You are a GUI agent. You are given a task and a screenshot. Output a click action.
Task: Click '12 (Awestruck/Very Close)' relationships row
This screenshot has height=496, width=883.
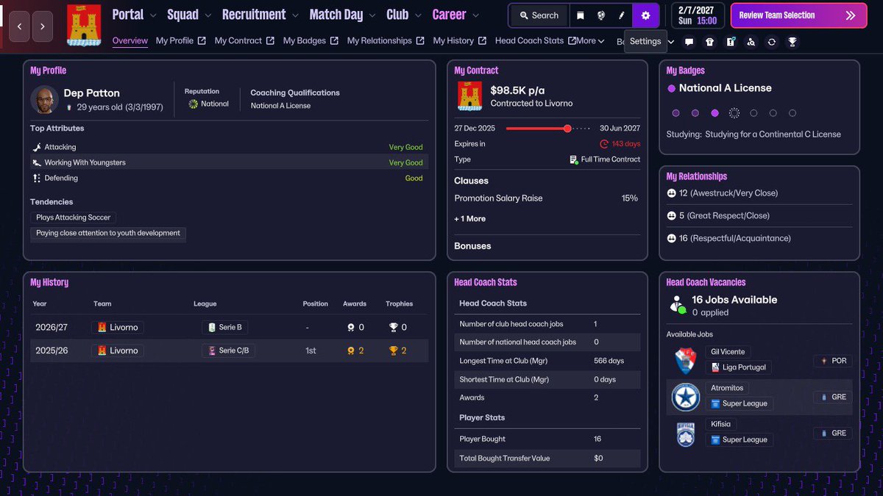point(759,193)
